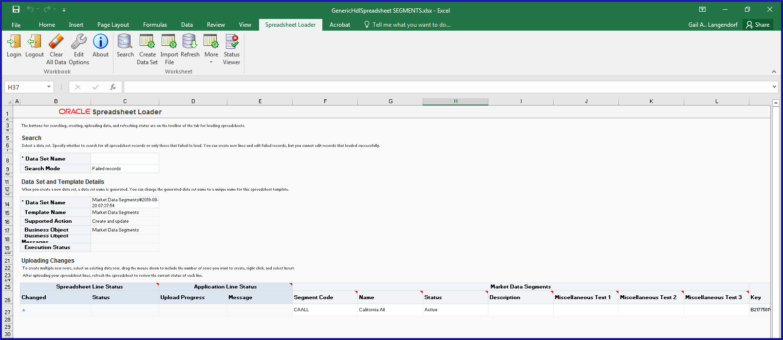Open the Formulas tab
The width and height of the screenshot is (783, 340).
pos(155,25)
